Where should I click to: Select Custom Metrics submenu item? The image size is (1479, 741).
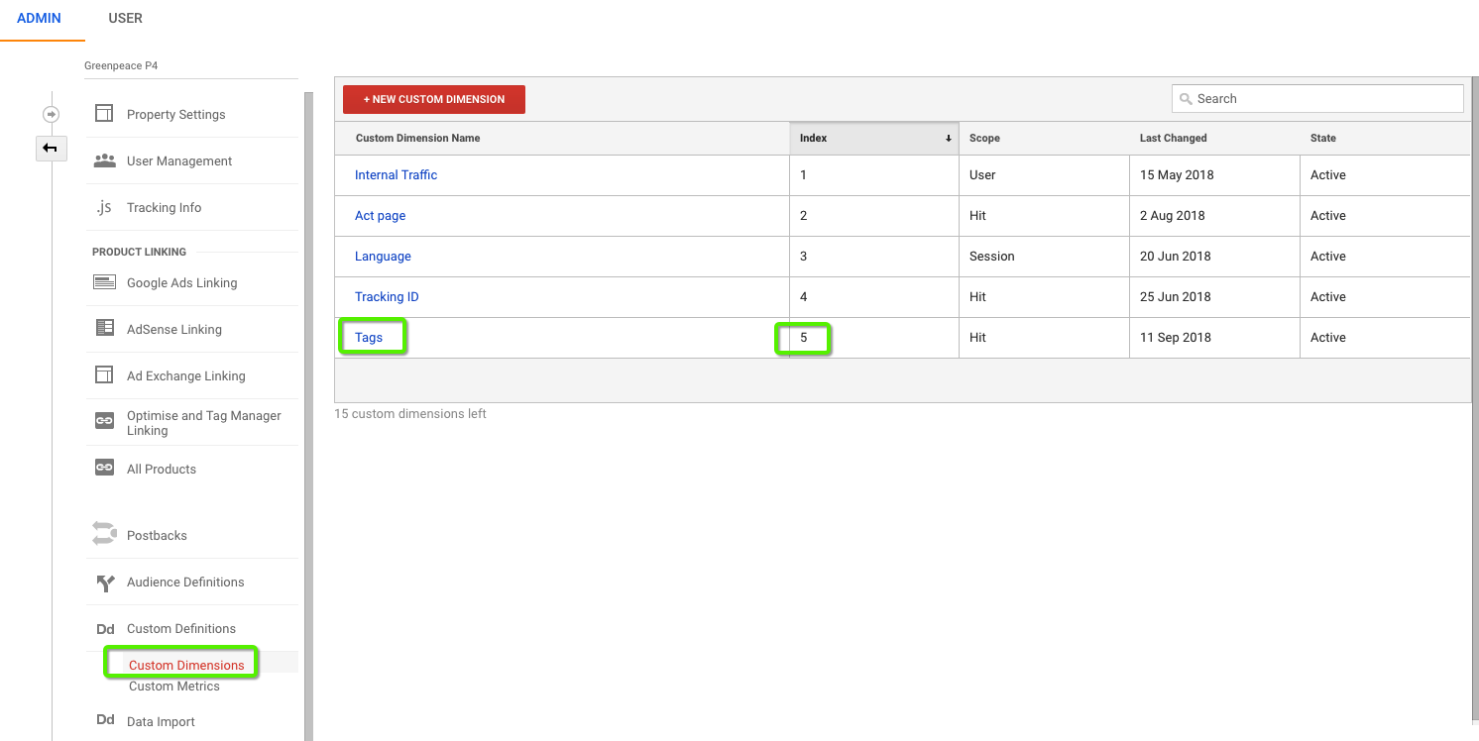pos(174,686)
